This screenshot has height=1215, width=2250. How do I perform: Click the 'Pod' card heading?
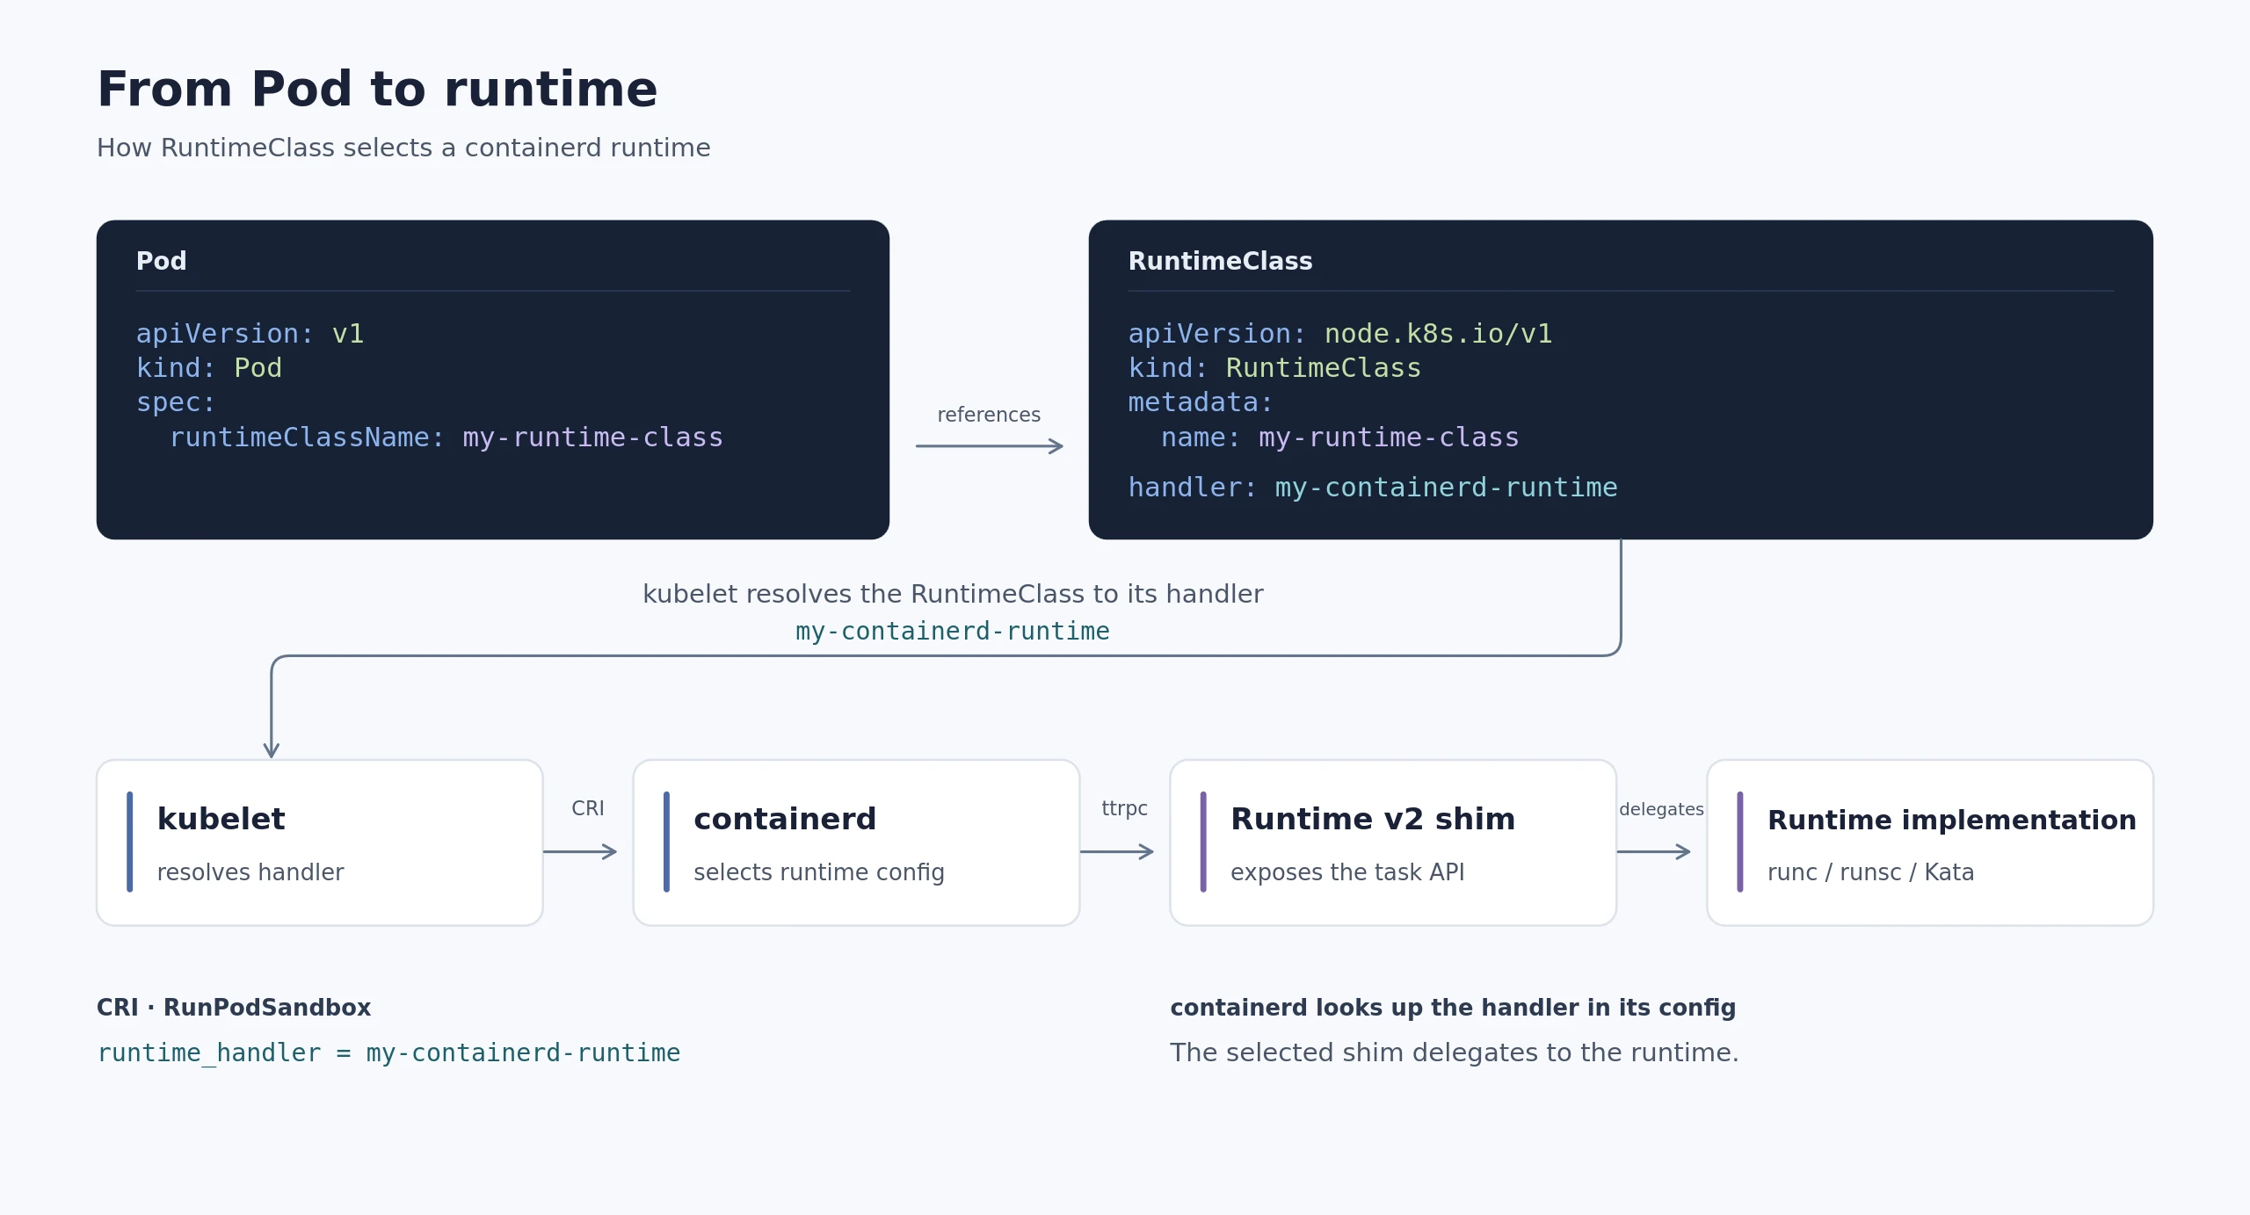point(161,261)
